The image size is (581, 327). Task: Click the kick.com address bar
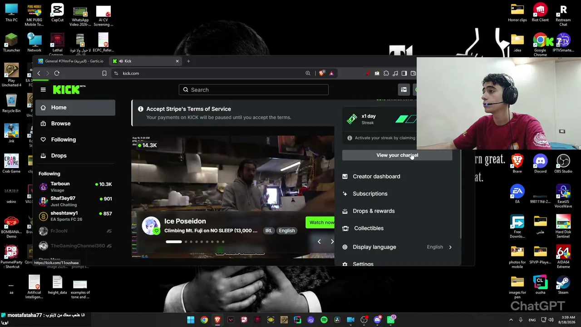[x=209, y=73]
